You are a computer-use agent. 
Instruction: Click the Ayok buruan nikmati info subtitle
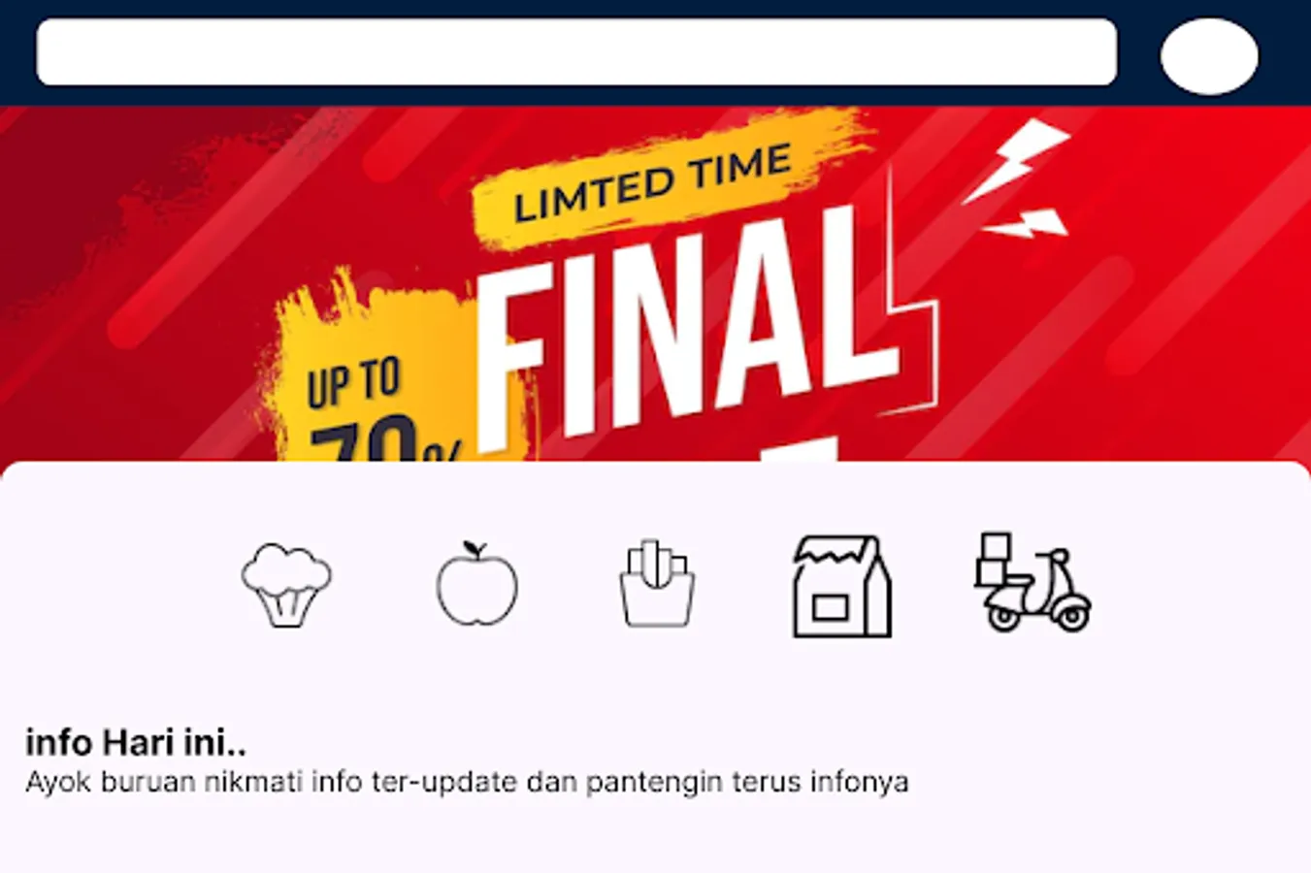point(467,782)
